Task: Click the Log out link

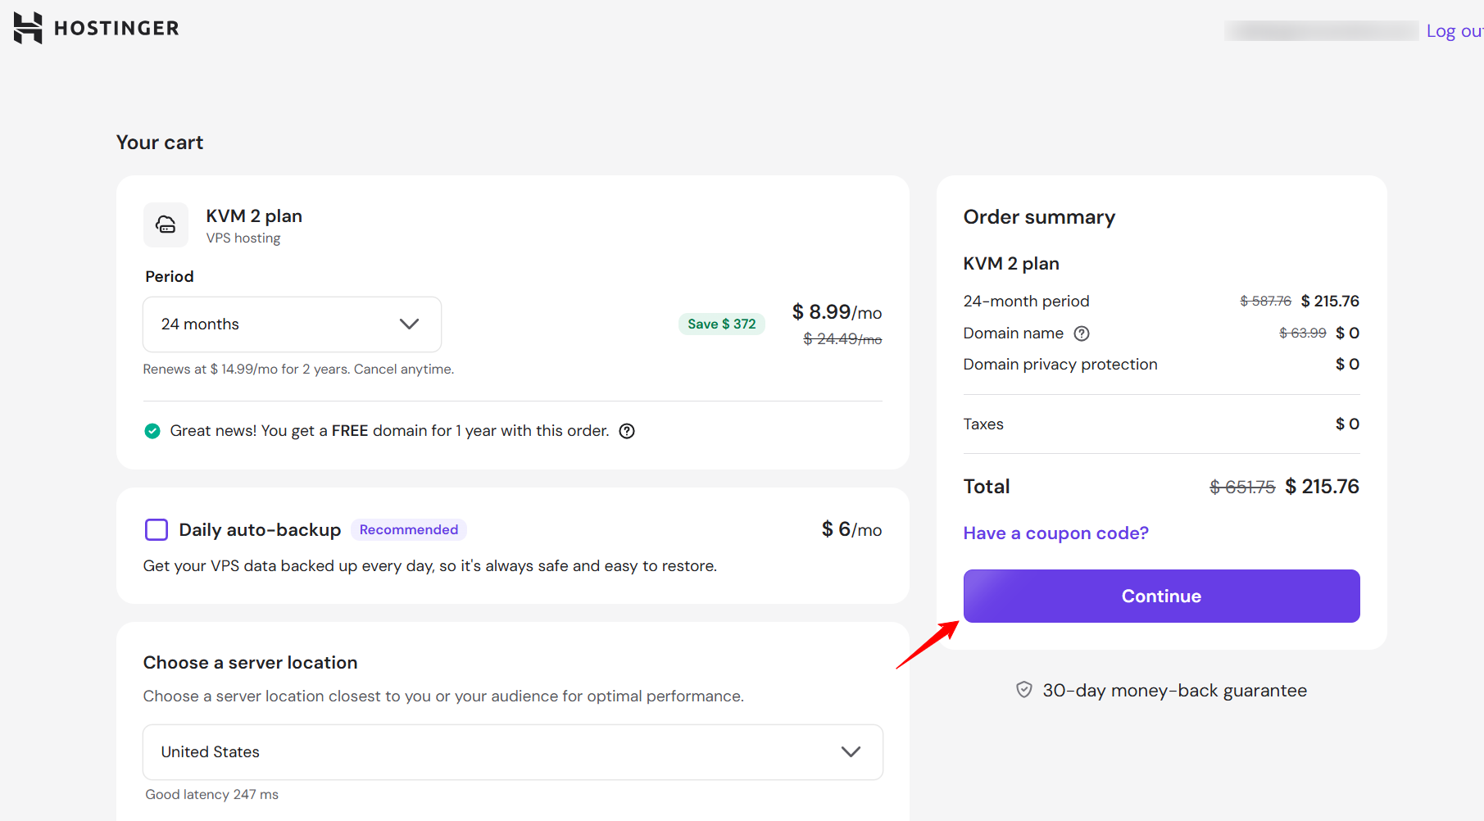Action: point(1455,31)
